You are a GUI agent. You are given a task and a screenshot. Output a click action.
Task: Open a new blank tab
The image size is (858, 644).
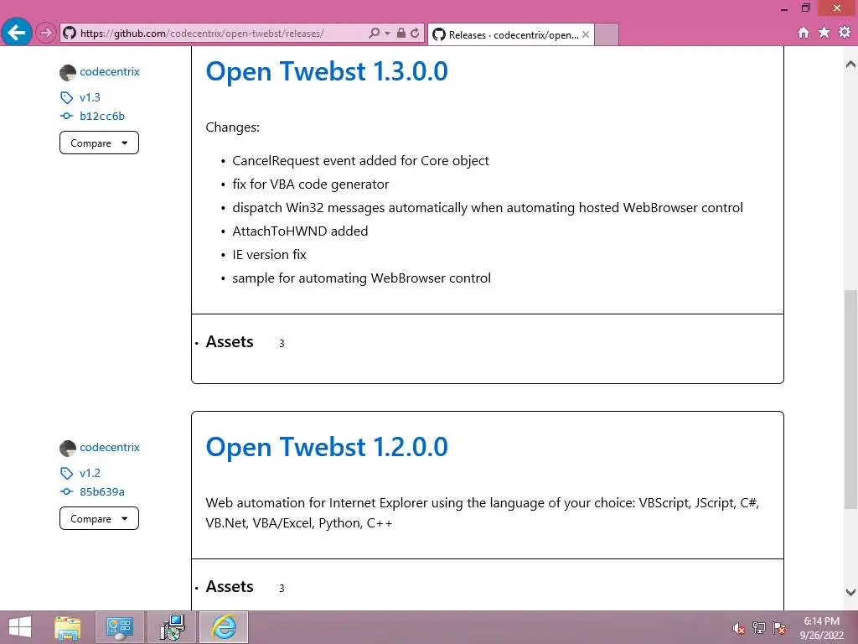(x=607, y=34)
